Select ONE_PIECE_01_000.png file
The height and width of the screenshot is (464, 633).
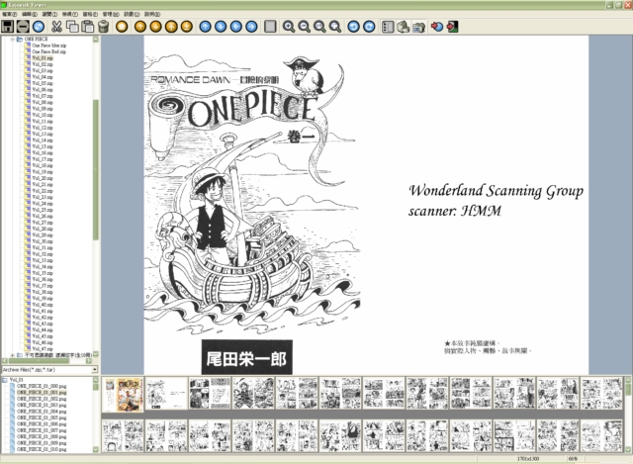42,386
